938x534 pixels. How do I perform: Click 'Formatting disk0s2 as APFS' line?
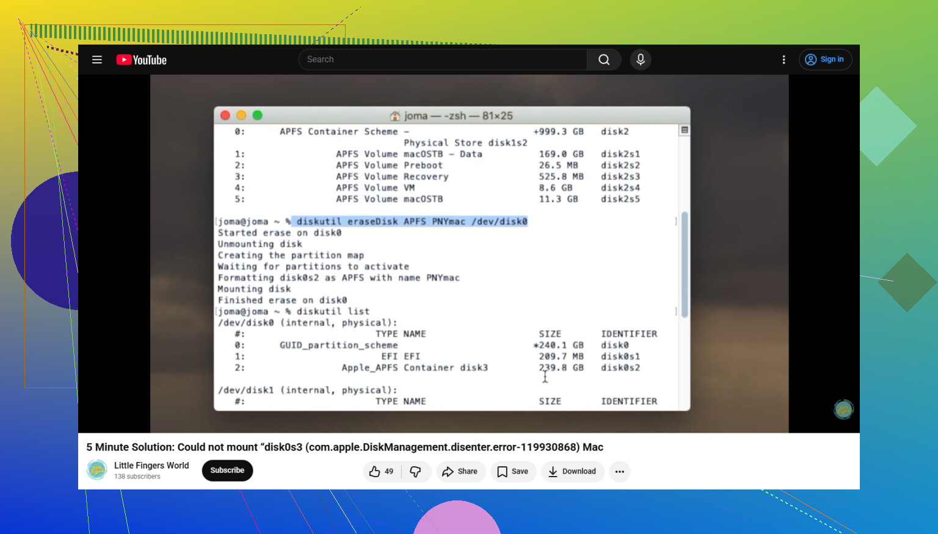(x=339, y=278)
